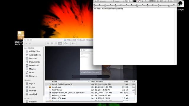Select install.pkg in file list
The width and height of the screenshot is (189, 106).
point(90,87)
